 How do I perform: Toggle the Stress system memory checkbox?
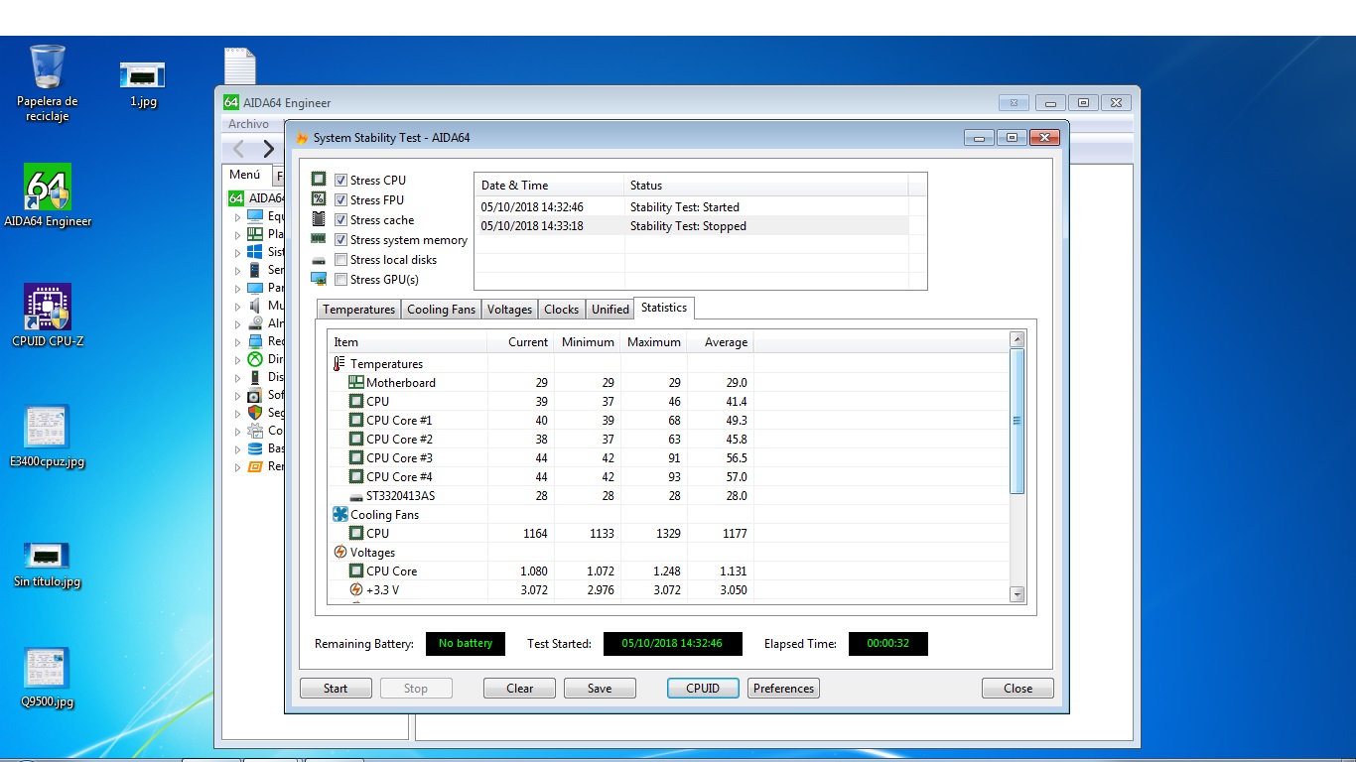pyautogui.click(x=340, y=240)
